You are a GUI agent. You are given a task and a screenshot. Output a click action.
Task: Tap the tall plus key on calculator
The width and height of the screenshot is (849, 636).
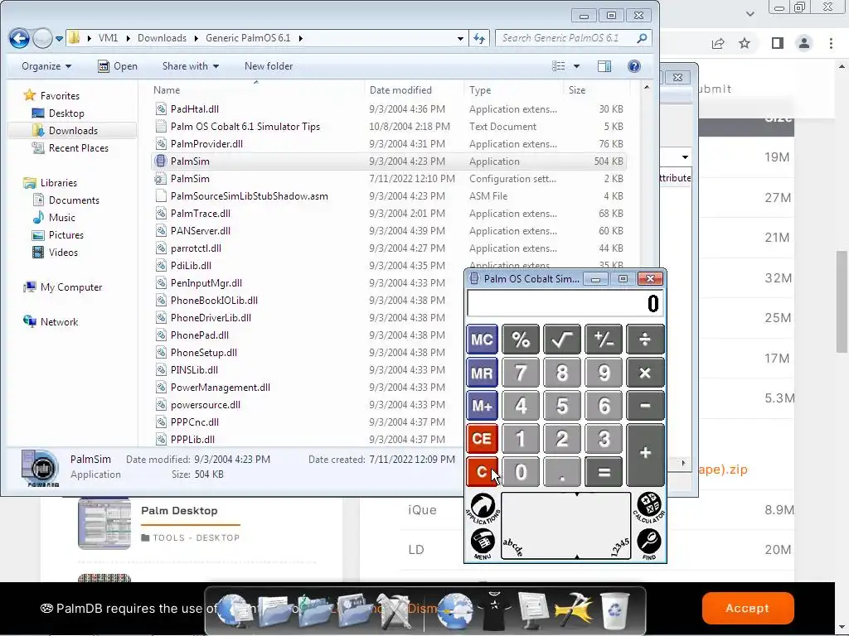[645, 455]
